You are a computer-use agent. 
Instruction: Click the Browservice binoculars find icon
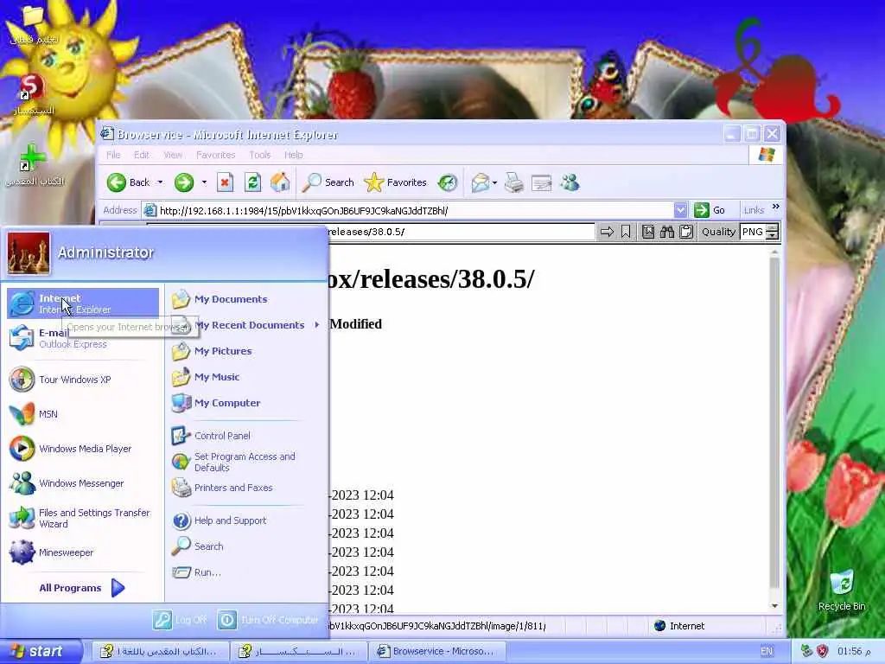(667, 232)
